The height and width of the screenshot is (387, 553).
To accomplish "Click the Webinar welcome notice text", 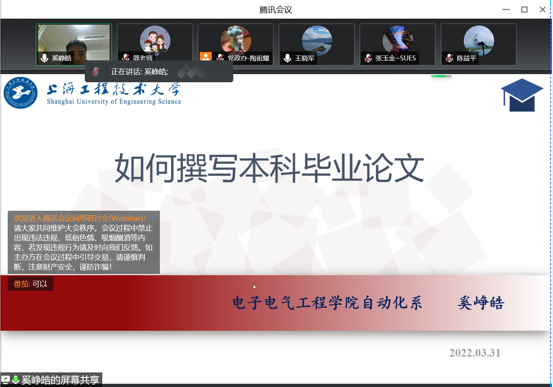I will coord(84,242).
